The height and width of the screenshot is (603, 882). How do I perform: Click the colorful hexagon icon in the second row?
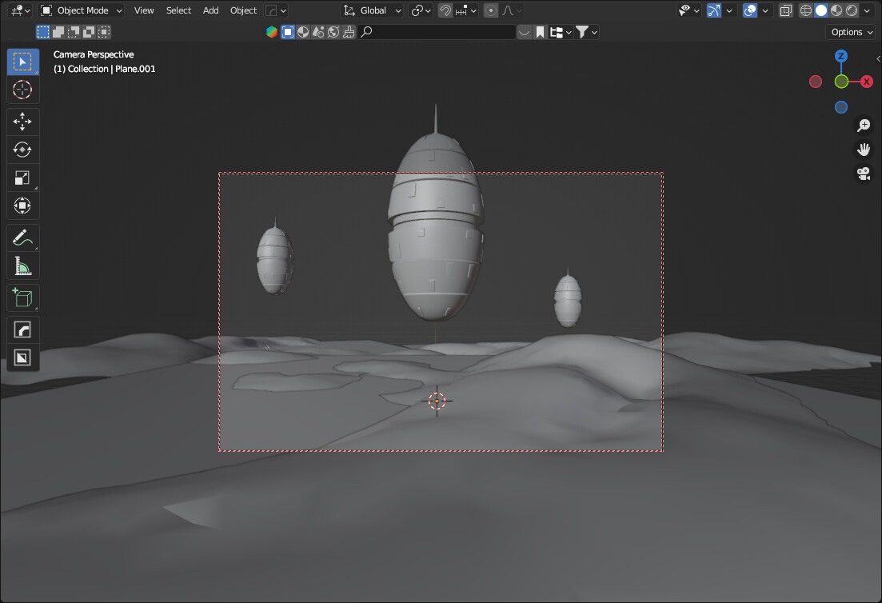(272, 32)
